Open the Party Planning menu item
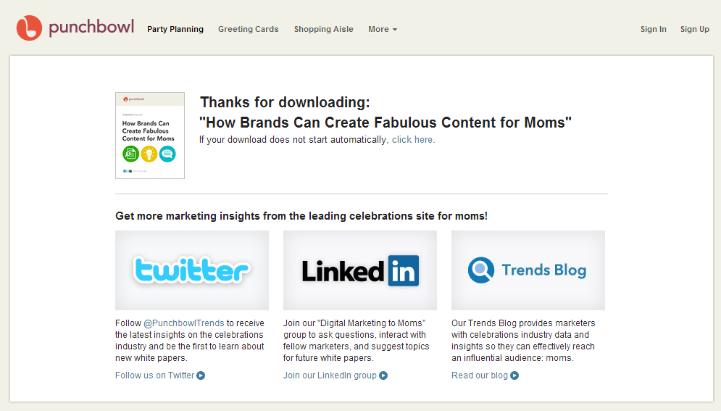Screen dimensions: 721x411 [175, 30]
